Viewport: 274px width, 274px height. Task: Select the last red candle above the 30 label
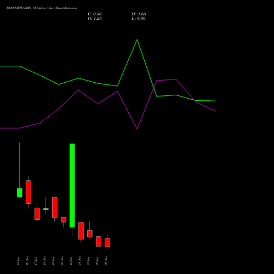tap(107, 243)
